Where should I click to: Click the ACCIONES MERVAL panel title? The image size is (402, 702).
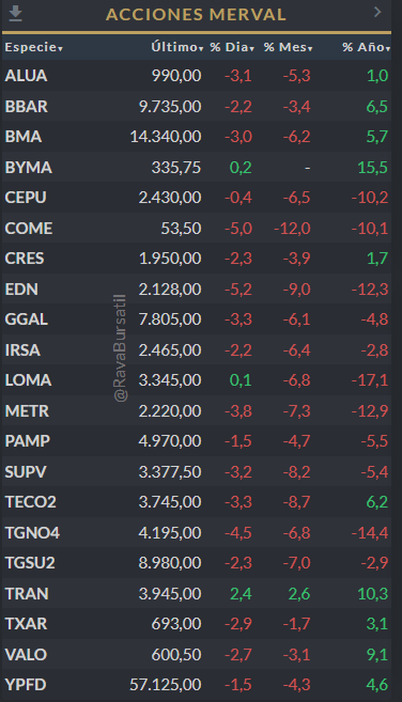(x=196, y=15)
